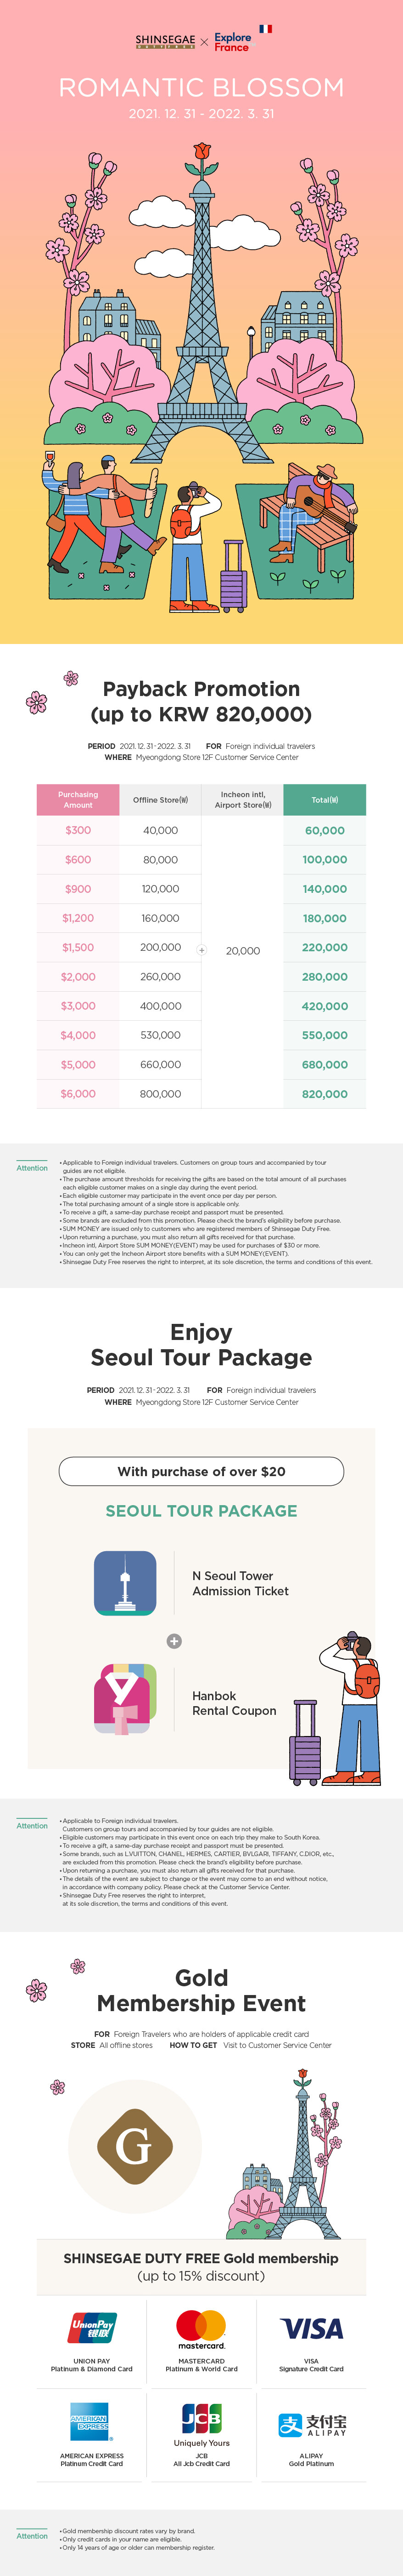The height and width of the screenshot is (2576, 403).
Task: Select the Mastercard logo
Action: tap(201, 2328)
